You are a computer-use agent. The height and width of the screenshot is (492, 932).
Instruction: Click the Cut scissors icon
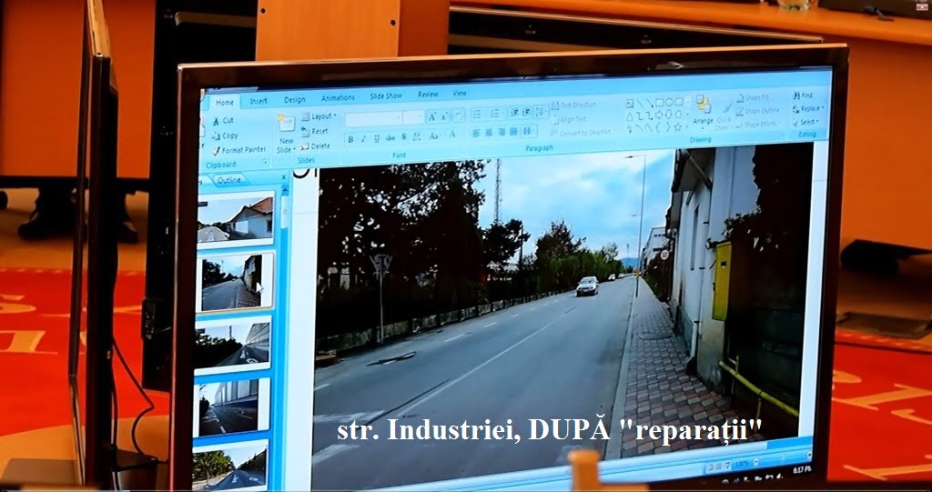217,120
